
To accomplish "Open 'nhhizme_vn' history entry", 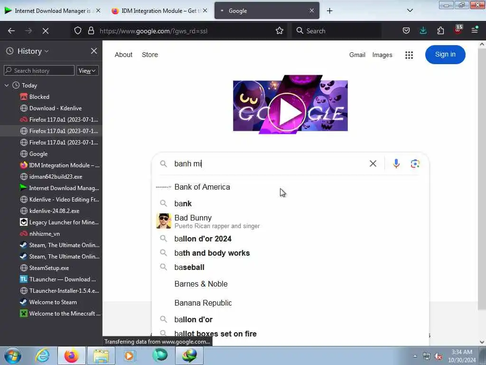I will click(44, 234).
